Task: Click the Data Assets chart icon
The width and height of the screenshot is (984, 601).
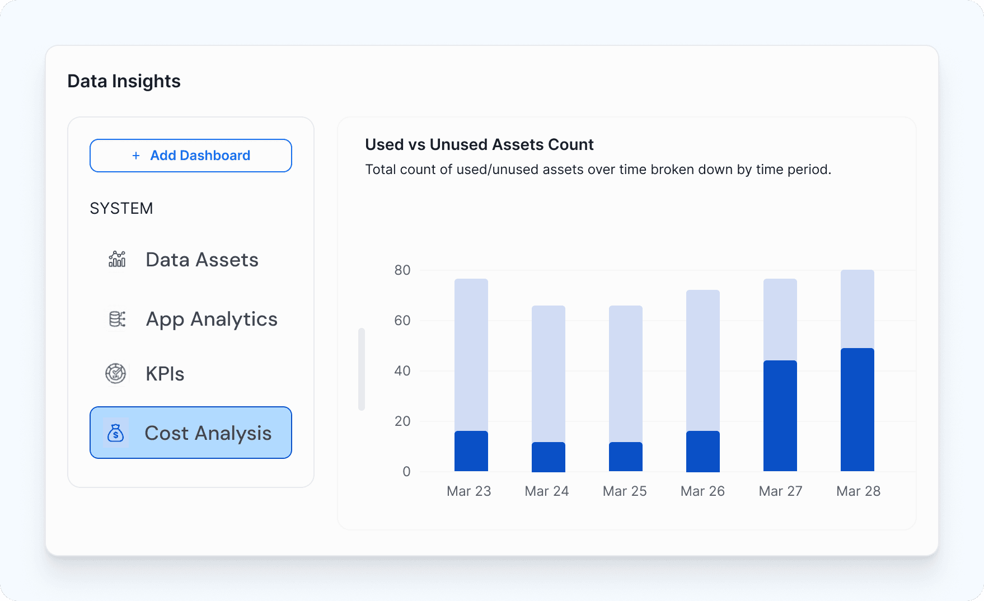Action: (x=117, y=259)
